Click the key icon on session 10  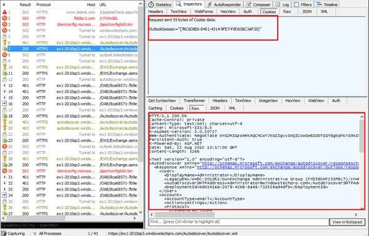point(4,67)
